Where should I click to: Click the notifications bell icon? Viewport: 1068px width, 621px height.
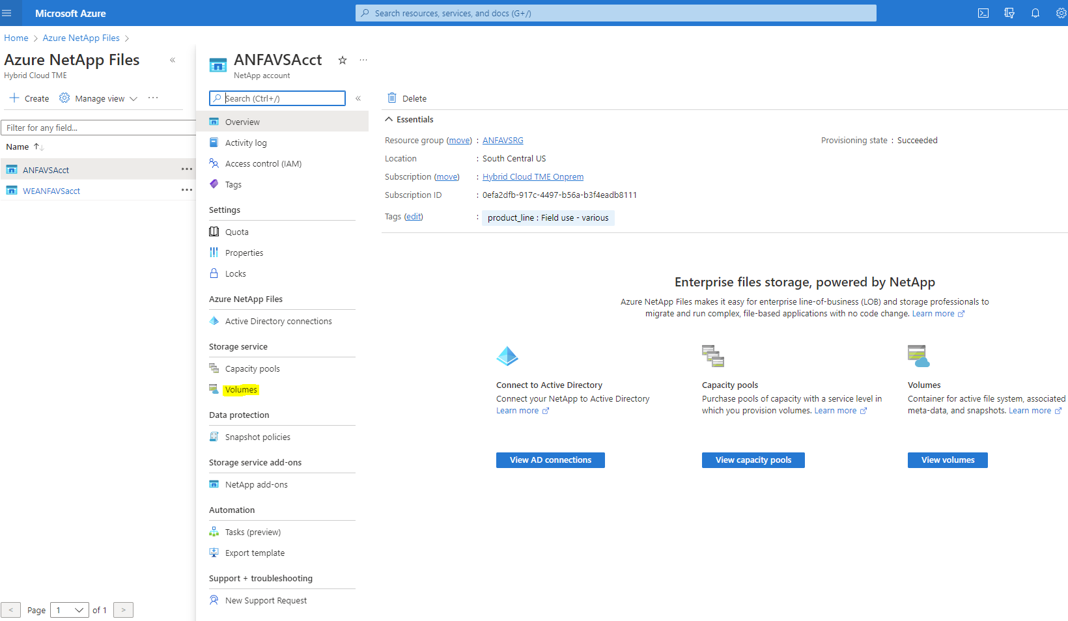[x=1035, y=13]
